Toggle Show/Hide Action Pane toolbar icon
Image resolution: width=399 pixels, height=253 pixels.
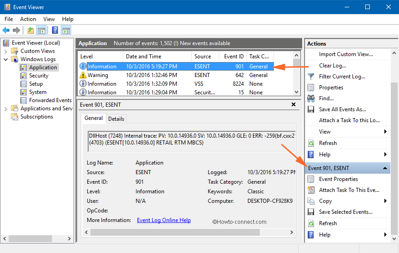coord(66,31)
